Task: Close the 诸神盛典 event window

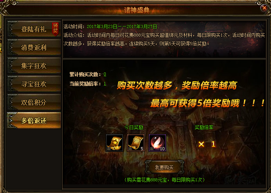Action: pos(264,8)
